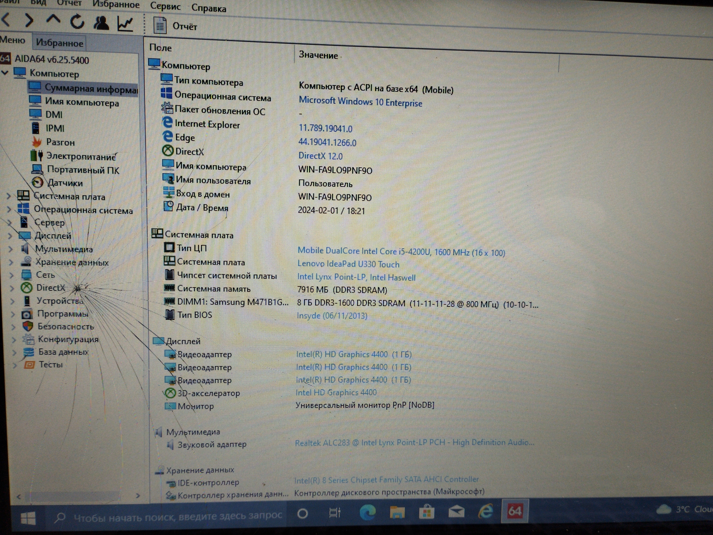This screenshot has height=535, width=713.
Task: Expand the Хранение данных tree node
Action: coord(11,262)
